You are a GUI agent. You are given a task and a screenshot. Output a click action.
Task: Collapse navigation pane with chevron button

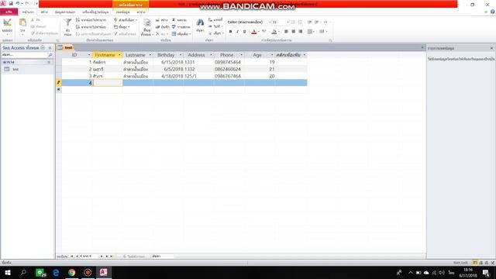point(50,48)
